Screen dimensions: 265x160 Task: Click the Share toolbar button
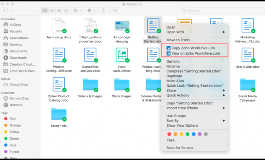click(x=103, y=11)
